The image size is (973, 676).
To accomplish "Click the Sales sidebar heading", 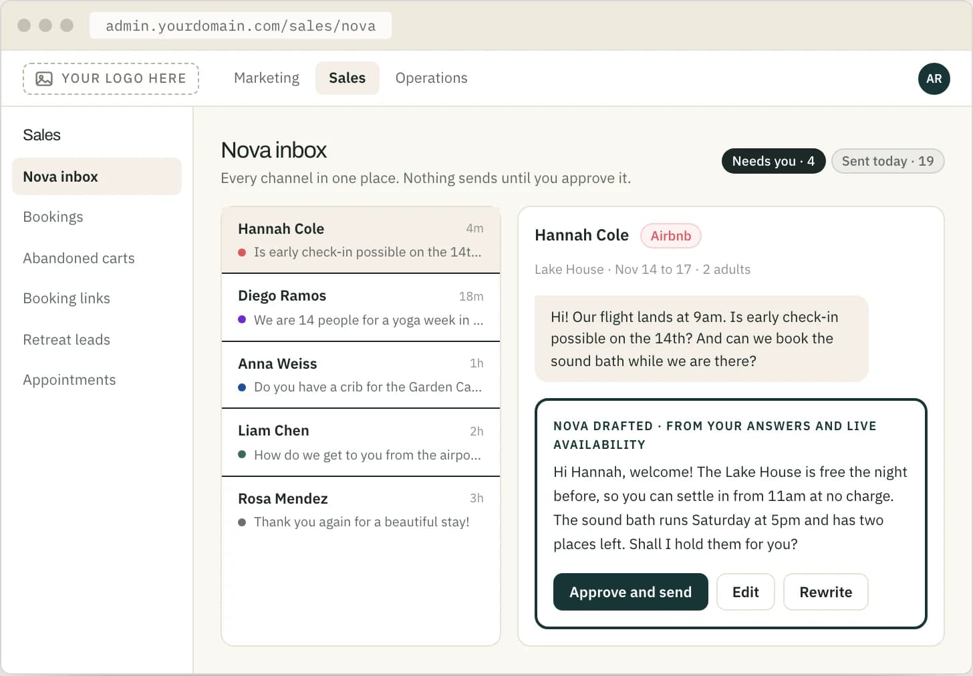I will (41, 135).
